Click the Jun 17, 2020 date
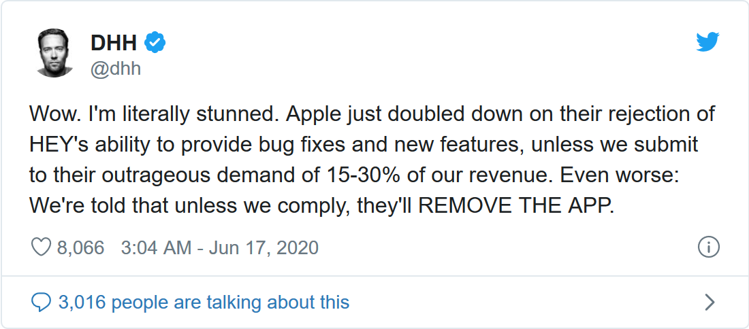This screenshot has width=749, height=329. point(264,247)
